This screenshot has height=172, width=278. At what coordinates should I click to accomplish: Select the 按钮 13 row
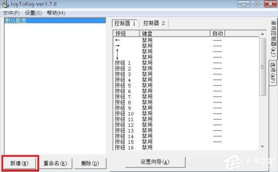186,131
